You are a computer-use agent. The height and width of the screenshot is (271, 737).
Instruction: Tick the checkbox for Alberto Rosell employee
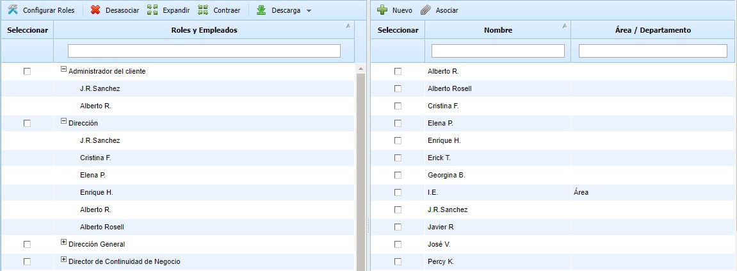coord(398,89)
